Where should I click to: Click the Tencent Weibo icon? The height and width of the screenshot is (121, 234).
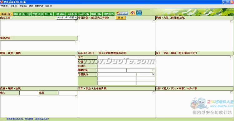[139, 13]
